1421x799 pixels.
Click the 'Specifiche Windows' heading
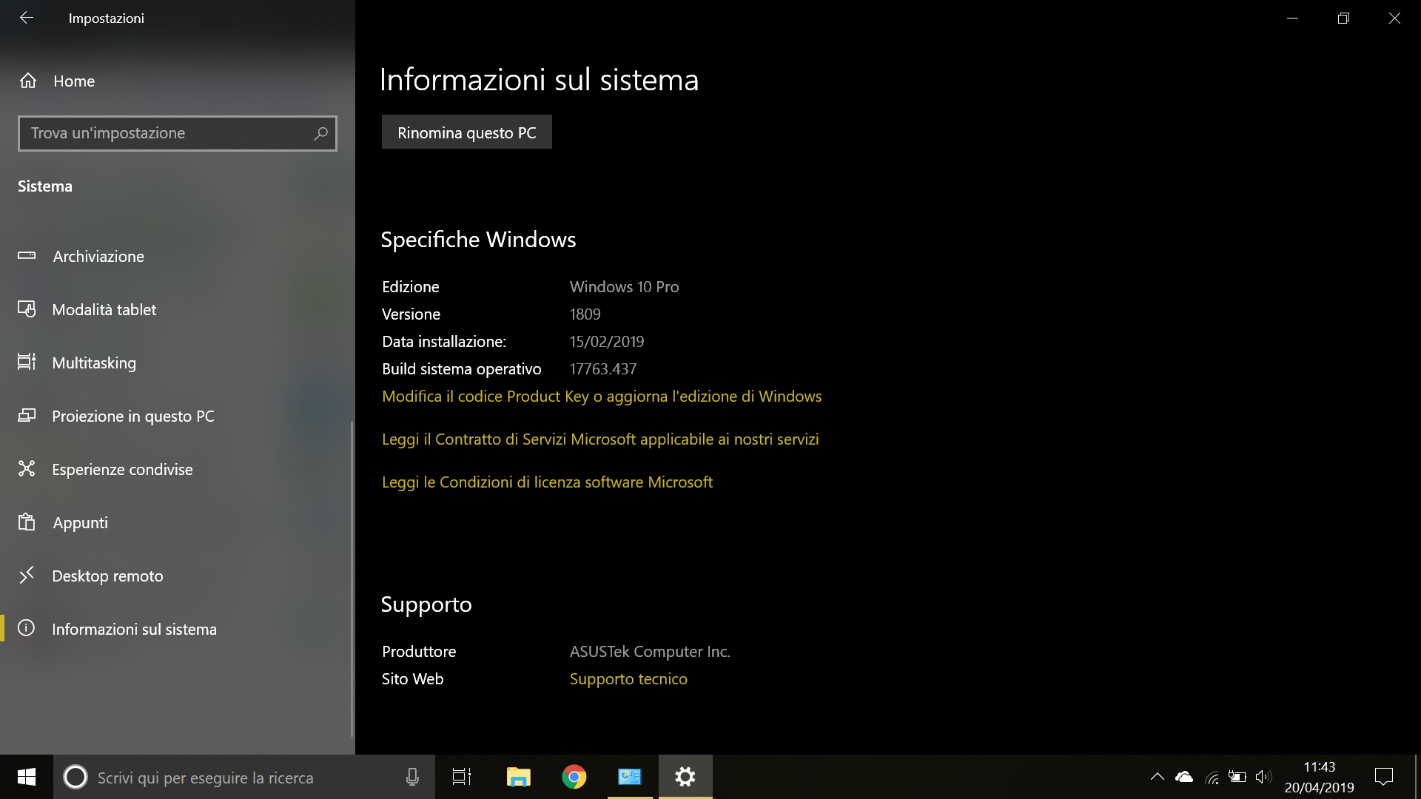point(478,240)
